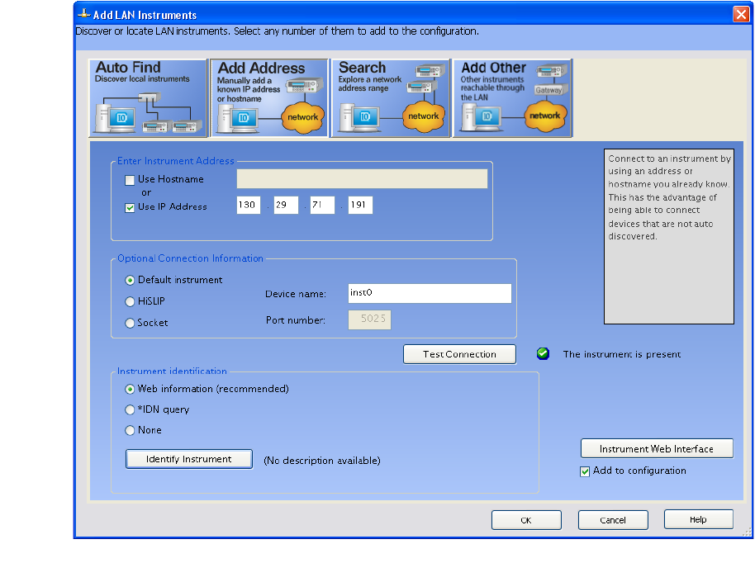Open the Add Address tile
The height and width of the screenshot is (563, 755).
[268, 97]
